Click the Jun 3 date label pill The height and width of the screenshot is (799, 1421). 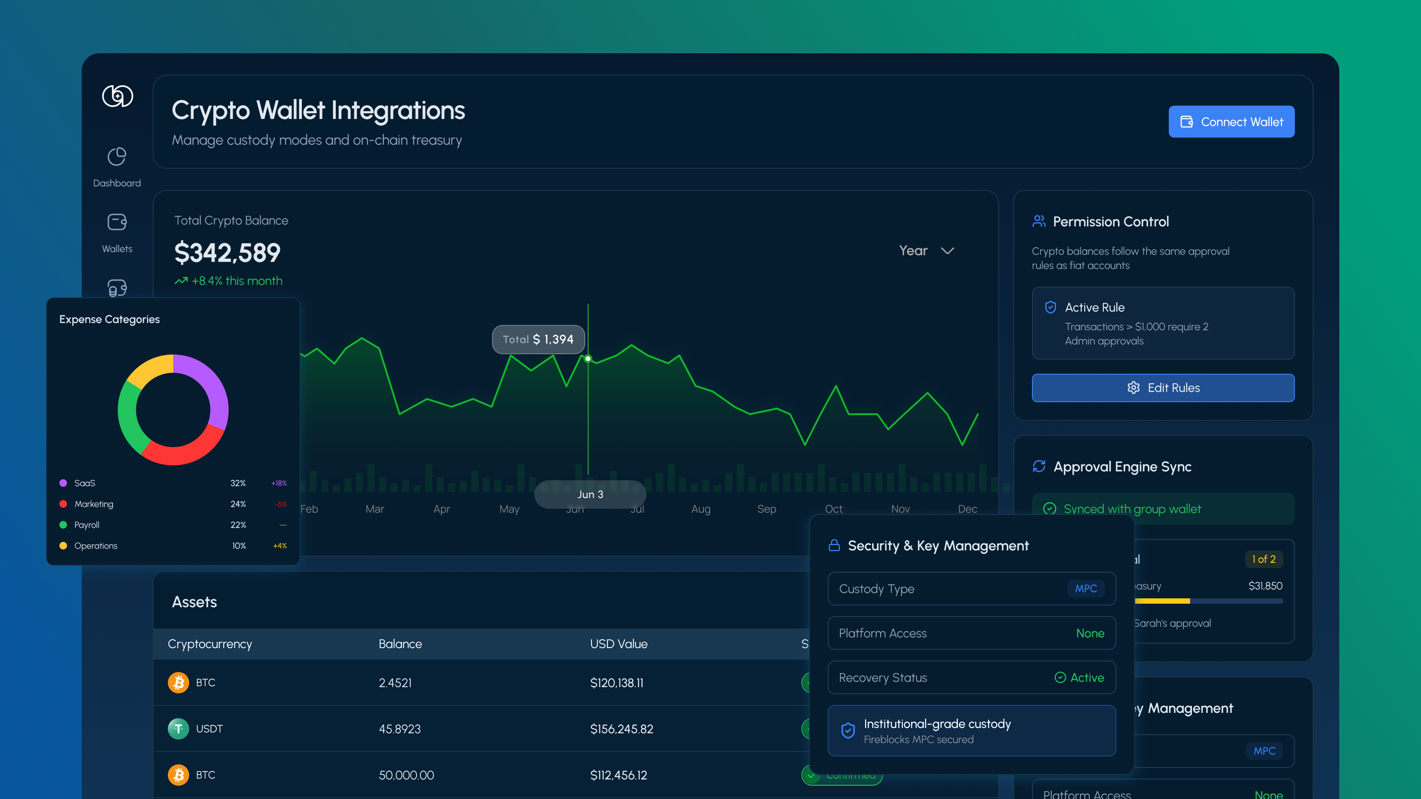point(590,494)
